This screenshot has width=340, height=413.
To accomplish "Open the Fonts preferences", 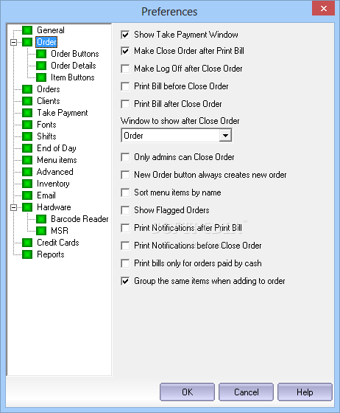I will (x=46, y=125).
